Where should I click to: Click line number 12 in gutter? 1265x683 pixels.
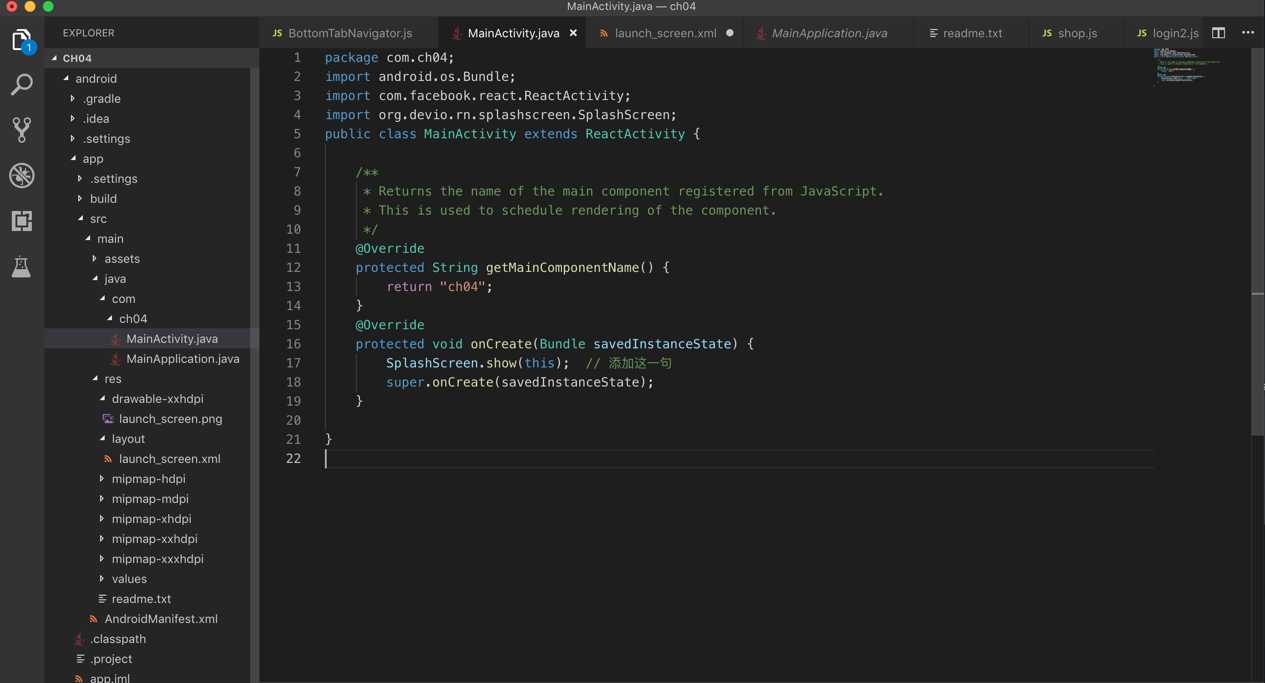pyautogui.click(x=293, y=267)
